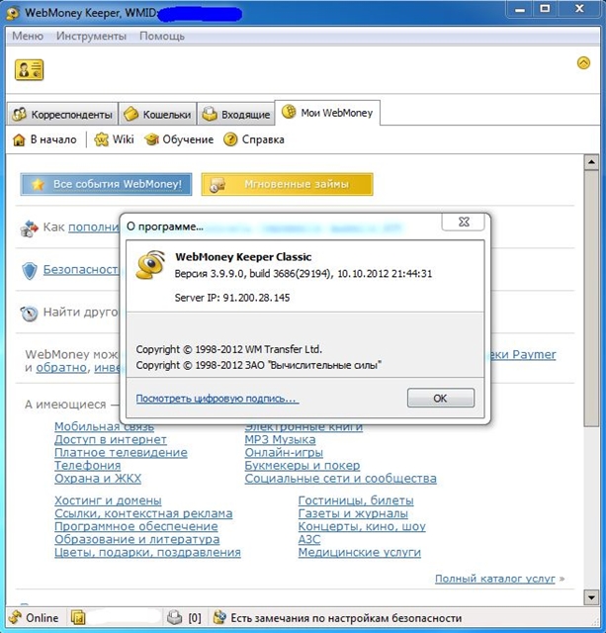Image resolution: width=606 pixels, height=633 pixels.
Task: Open the Онлайн-игры link
Action: pyautogui.click(x=284, y=453)
